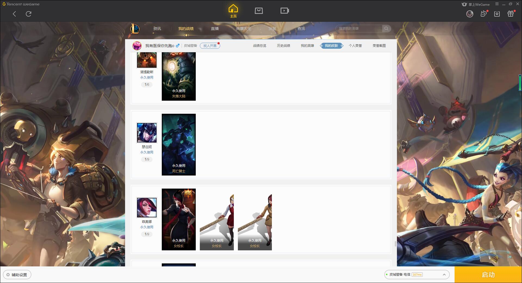Screen dimensions: 522x283
Task: Refresh the page with the reload icon
Action: click(29, 14)
